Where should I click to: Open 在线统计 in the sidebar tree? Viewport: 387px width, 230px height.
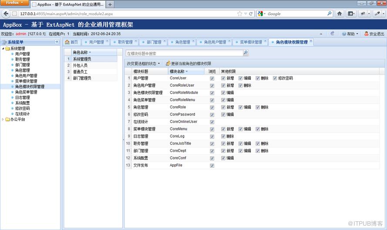(23, 114)
